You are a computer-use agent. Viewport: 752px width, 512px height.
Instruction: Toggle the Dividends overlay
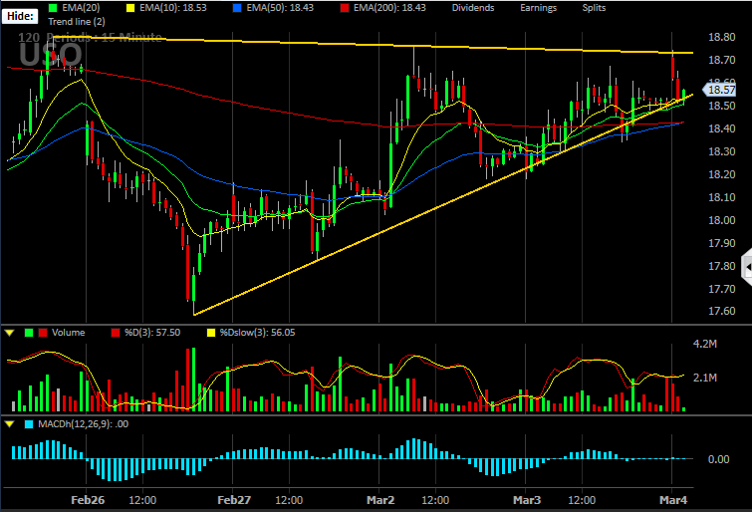[x=473, y=8]
